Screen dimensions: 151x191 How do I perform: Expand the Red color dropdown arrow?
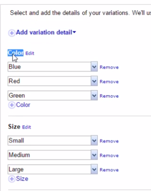(94, 81)
